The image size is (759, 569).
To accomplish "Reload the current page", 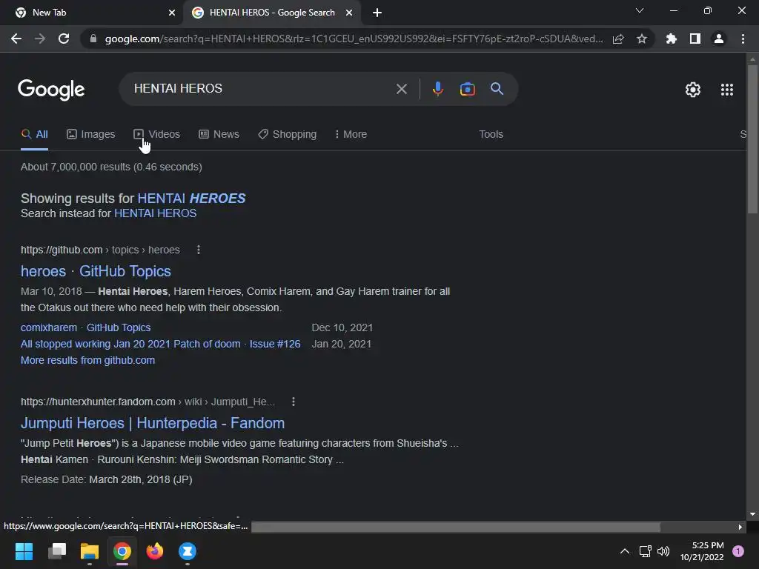I will [64, 39].
